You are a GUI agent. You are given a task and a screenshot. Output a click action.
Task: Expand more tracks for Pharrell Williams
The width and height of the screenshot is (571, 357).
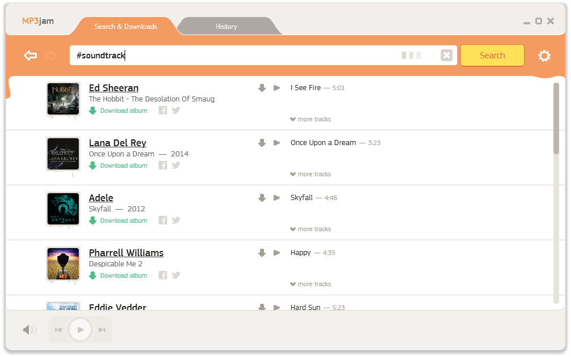pos(310,284)
